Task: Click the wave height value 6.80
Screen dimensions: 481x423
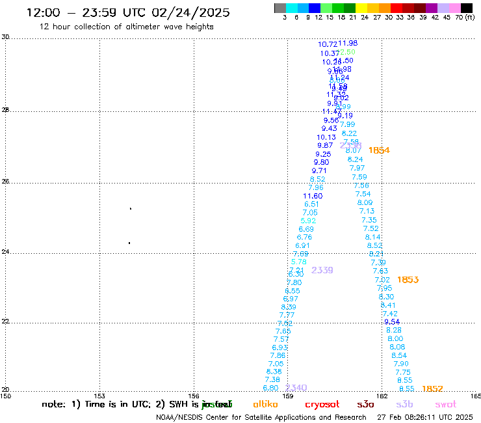Action: 270,389
